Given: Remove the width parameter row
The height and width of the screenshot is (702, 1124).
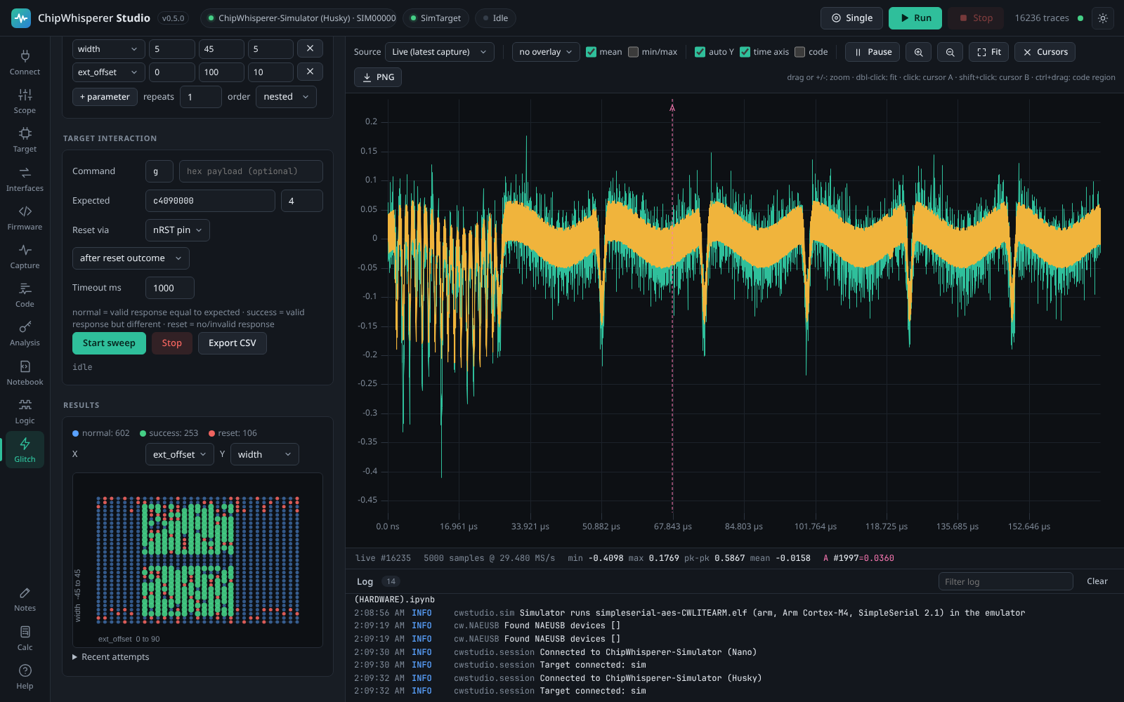Looking at the screenshot, I should [310, 48].
